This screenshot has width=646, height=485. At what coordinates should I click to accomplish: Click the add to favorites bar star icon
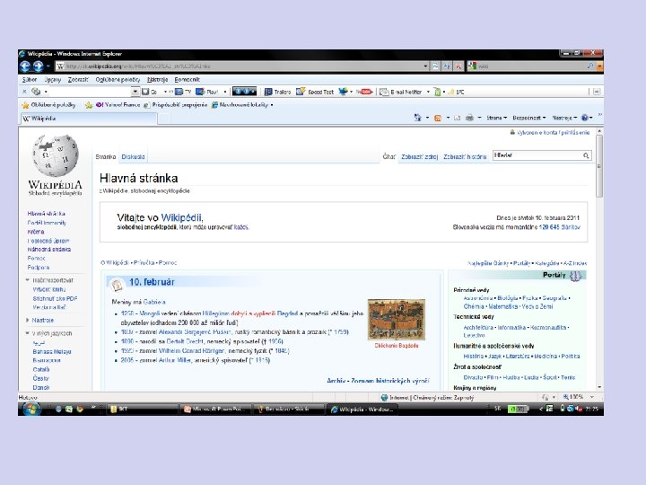click(89, 105)
